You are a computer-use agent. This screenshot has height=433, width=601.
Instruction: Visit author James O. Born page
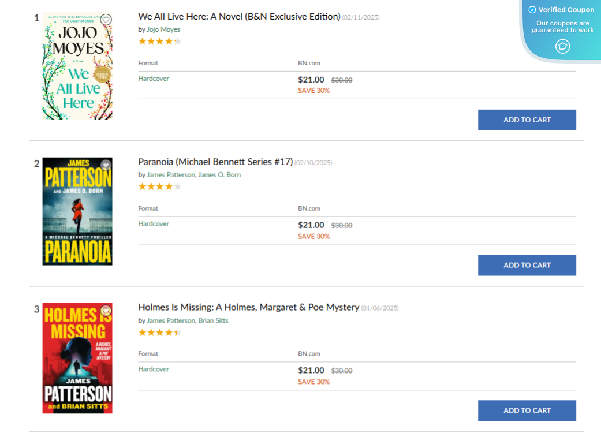219,175
